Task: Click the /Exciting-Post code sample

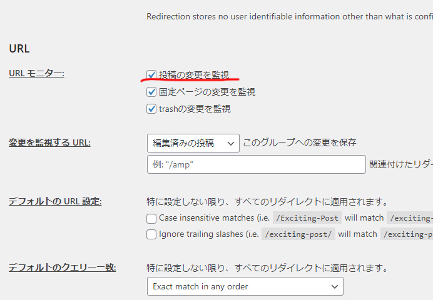Action: 307,218
